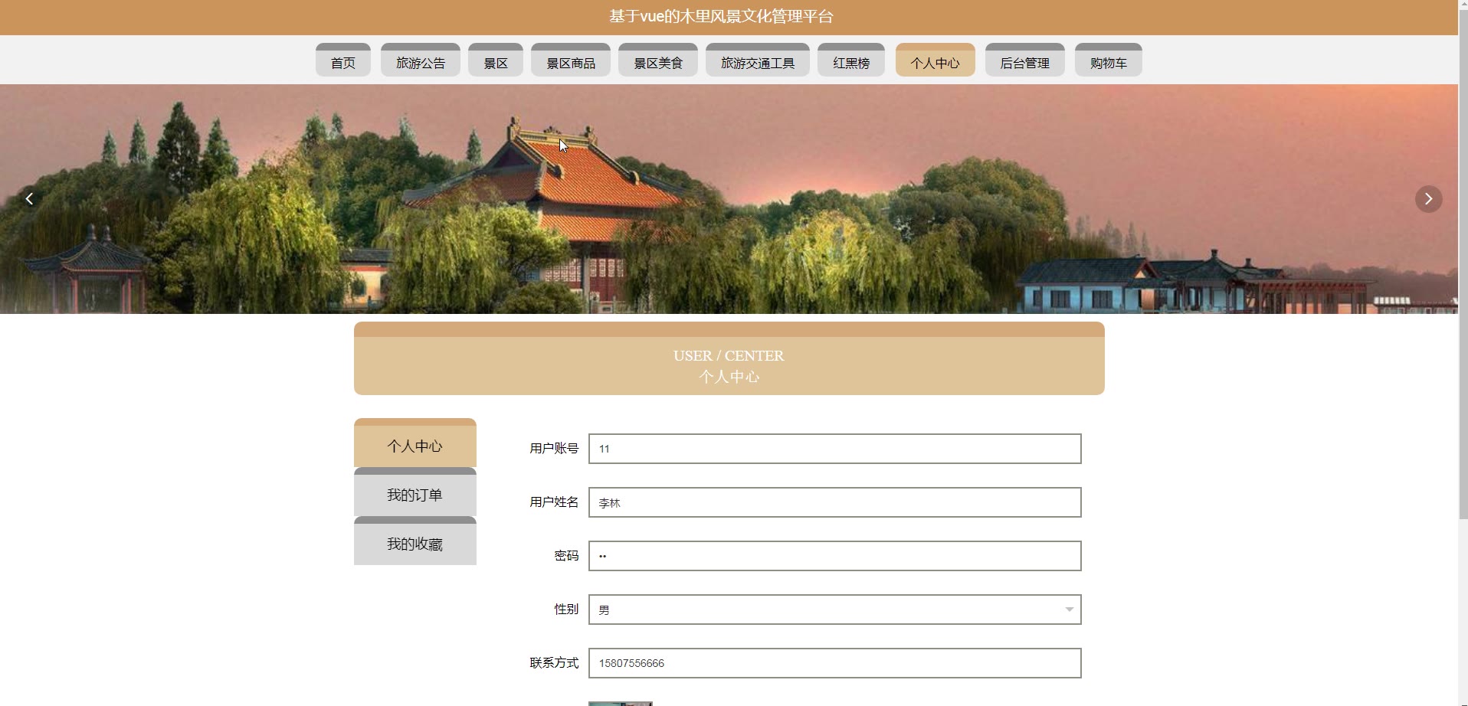Expand the 性别 dropdown arrow
The image size is (1468, 706).
(1069, 610)
